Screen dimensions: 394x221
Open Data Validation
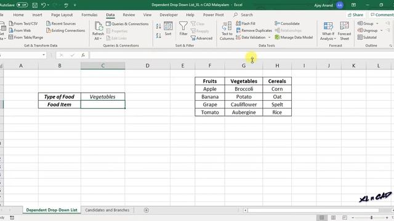click(x=251, y=37)
